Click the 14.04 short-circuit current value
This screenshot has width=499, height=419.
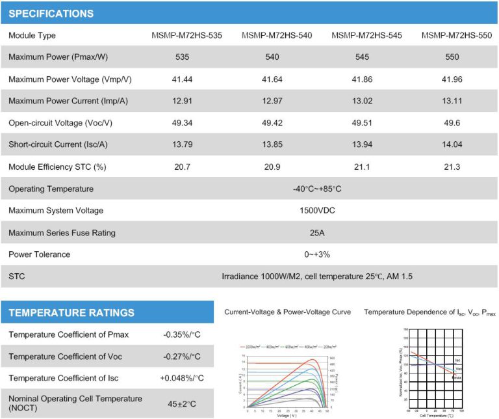tap(452, 146)
